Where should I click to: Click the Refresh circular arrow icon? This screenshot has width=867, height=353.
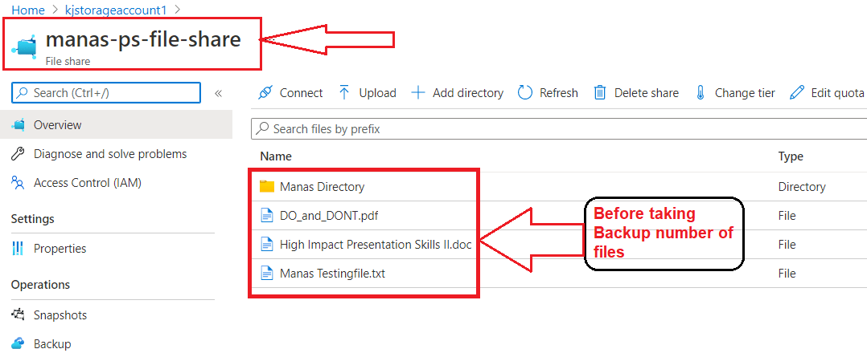pos(524,93)
